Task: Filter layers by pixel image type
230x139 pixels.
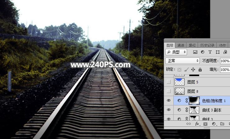Action: pos(195,52)
